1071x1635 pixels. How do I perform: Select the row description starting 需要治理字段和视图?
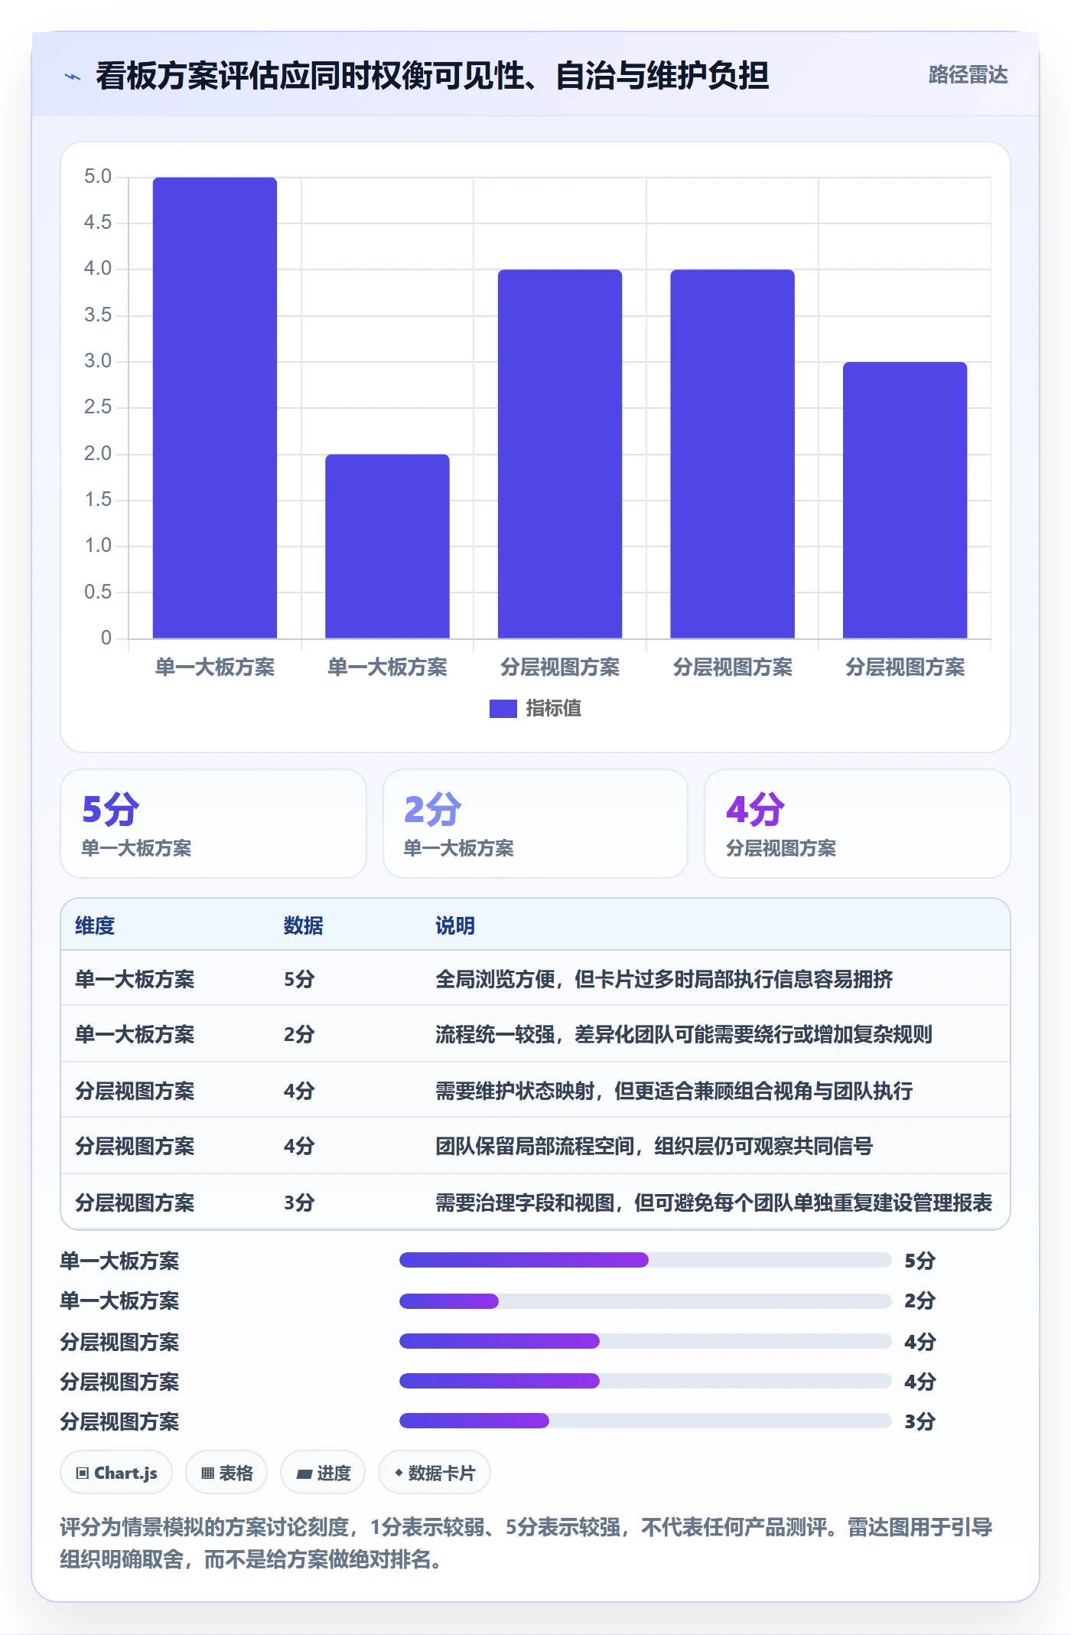click(714, 1203)
